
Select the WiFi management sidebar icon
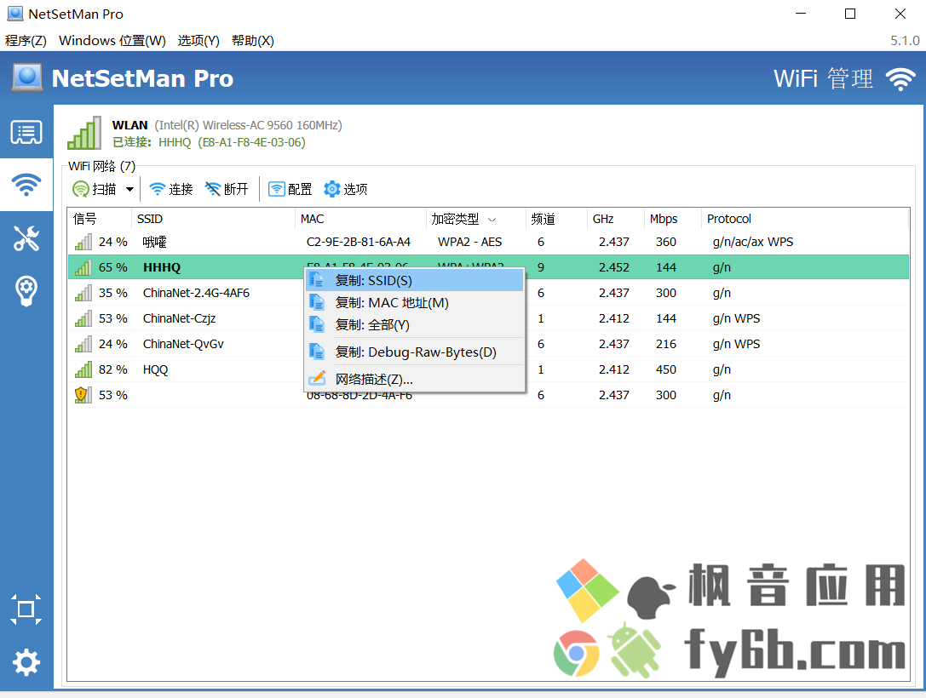pyautogui.click(x=26, y=185)
